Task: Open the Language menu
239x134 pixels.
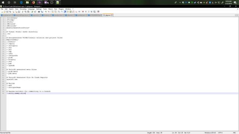Action: pyautogui.click(x=31, y=9)
